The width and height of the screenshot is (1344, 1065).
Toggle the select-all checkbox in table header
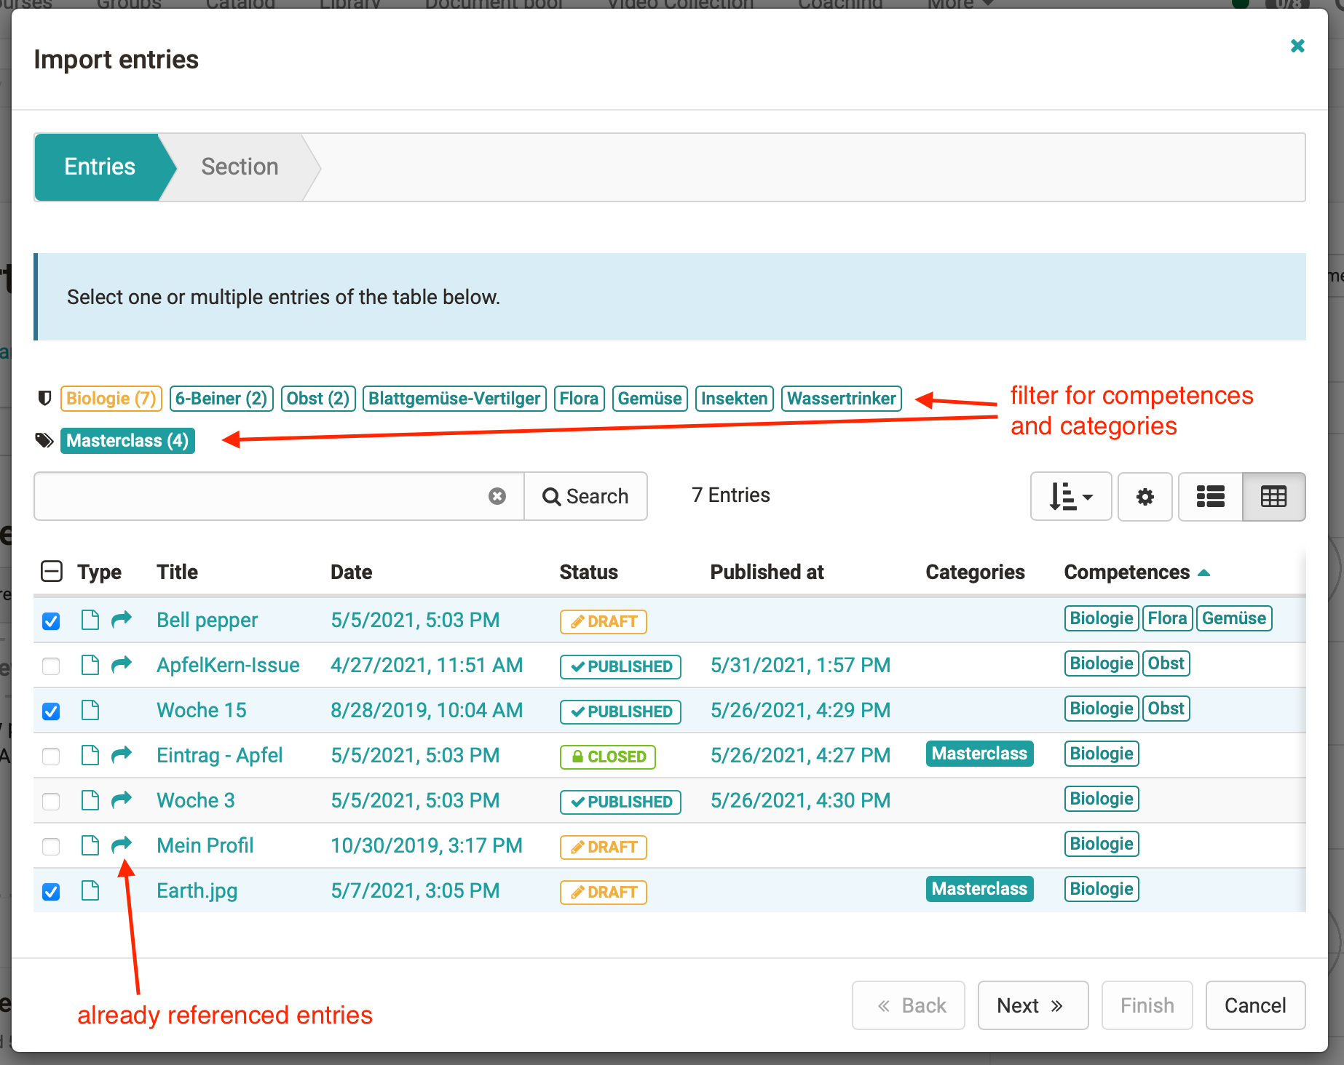coord(52,572)
